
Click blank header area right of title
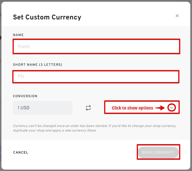[129, 17]
